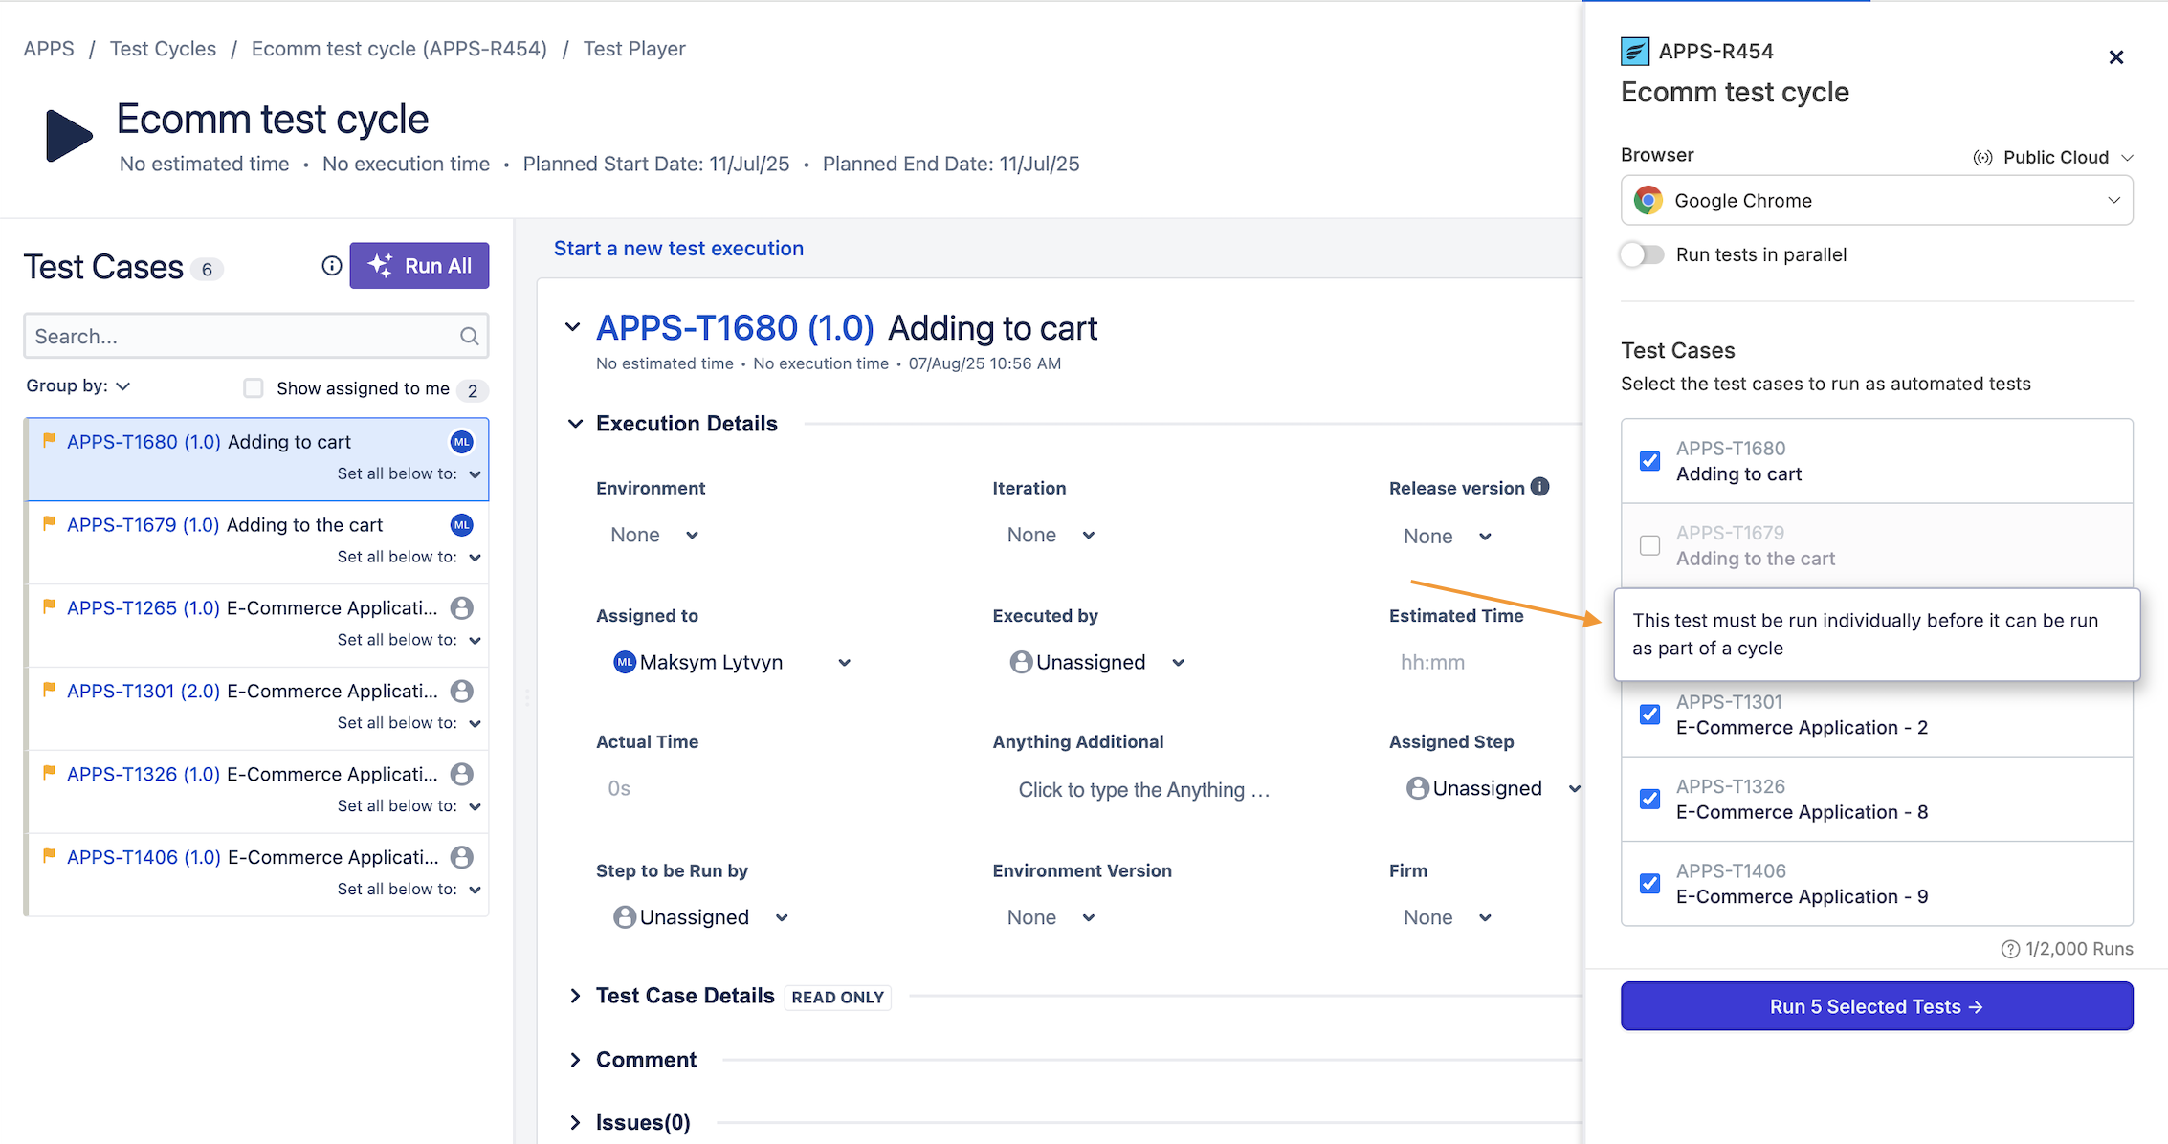Click the search magnifier icon in Test Cases
This screenshot has width=2168, height=1144.
(x=469, y=337)
